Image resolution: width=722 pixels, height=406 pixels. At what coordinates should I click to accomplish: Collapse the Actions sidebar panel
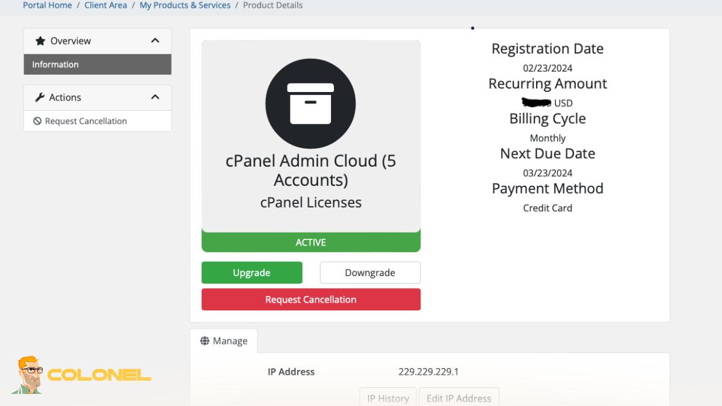point(155,97)
